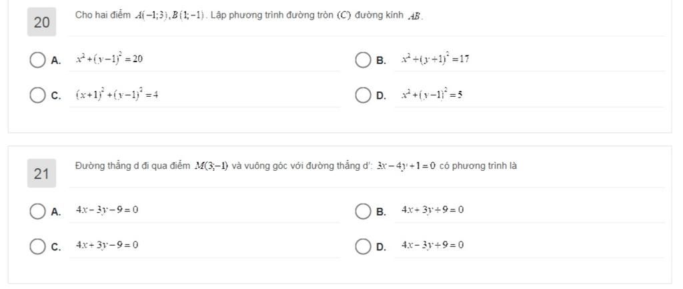Viewport: 683px width, 289px height.
Task: Click the formula text x²+(y−1)²=5
Action: point(432,95)
